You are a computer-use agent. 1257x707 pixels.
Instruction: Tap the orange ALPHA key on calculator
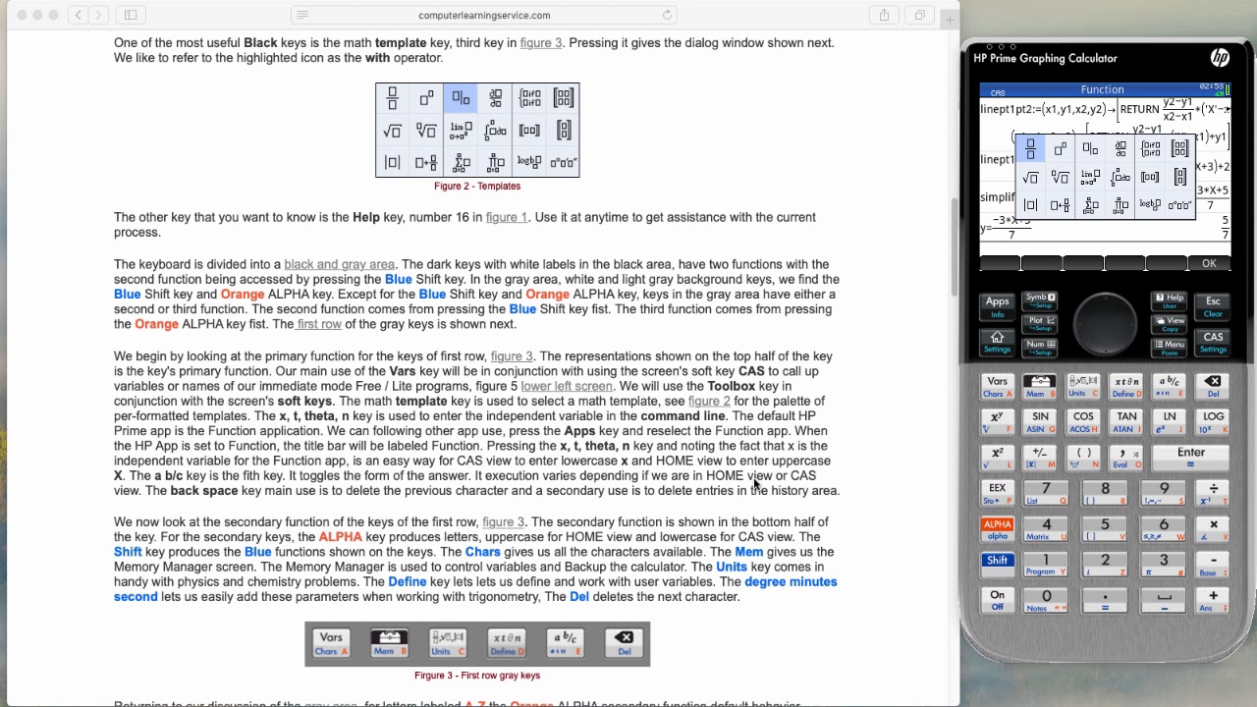click(998, 529)
